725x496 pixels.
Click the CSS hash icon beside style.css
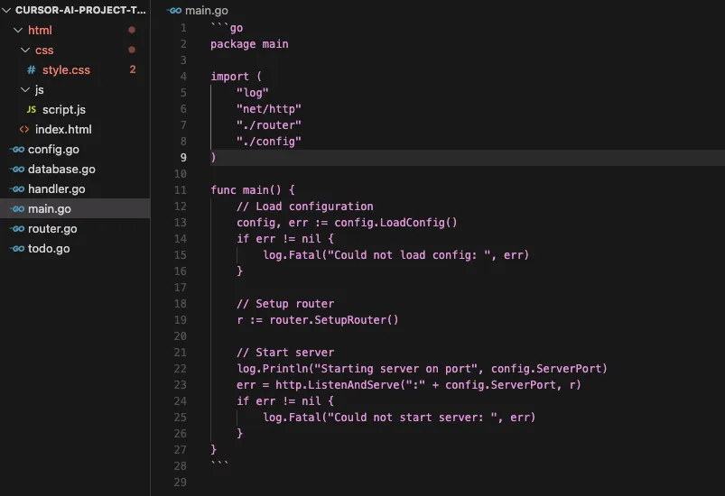pos(31,69)
